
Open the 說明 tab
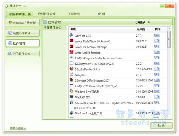coord(101,14)
